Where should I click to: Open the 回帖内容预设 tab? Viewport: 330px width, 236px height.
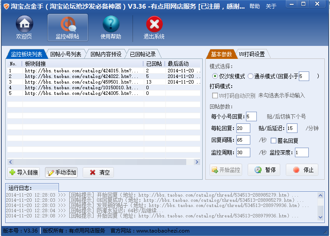(106, 54)
